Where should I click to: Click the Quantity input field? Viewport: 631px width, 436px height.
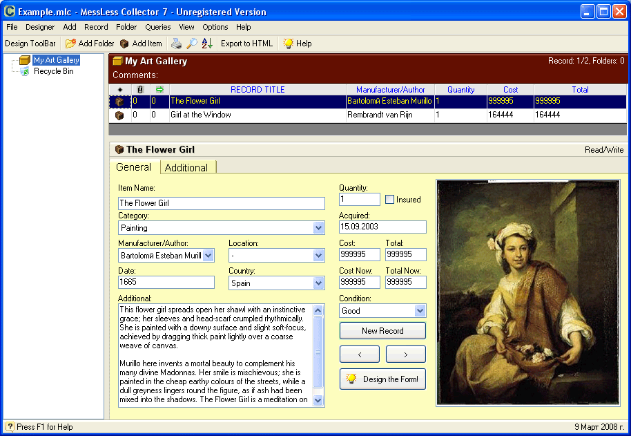[360, 199]
